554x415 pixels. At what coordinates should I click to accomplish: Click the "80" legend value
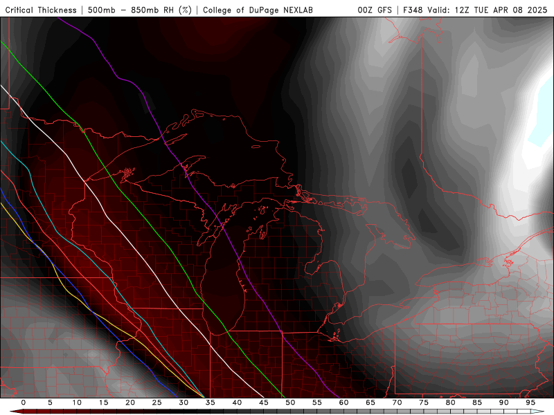(450, 403)
